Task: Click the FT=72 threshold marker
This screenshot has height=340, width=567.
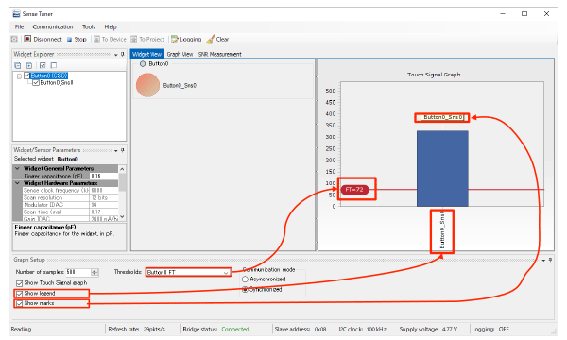Action: coord(354,190)
